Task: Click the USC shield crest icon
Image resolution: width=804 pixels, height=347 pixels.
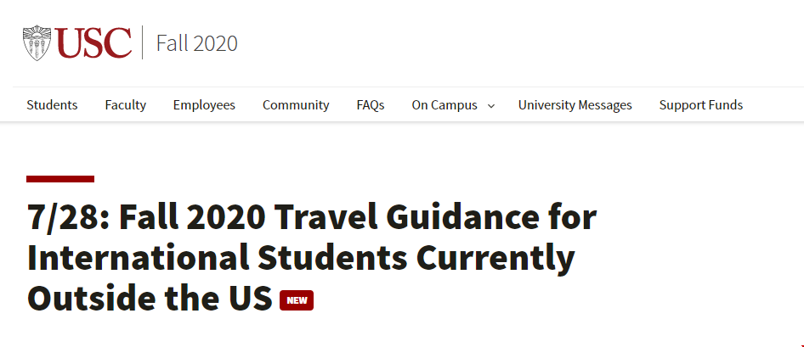Action: point(37,43)
